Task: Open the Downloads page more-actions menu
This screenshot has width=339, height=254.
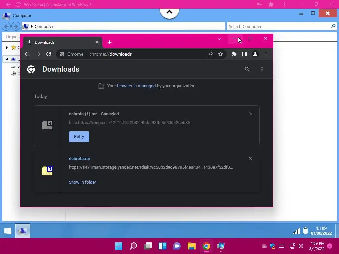Action: (x=262, y=69)
